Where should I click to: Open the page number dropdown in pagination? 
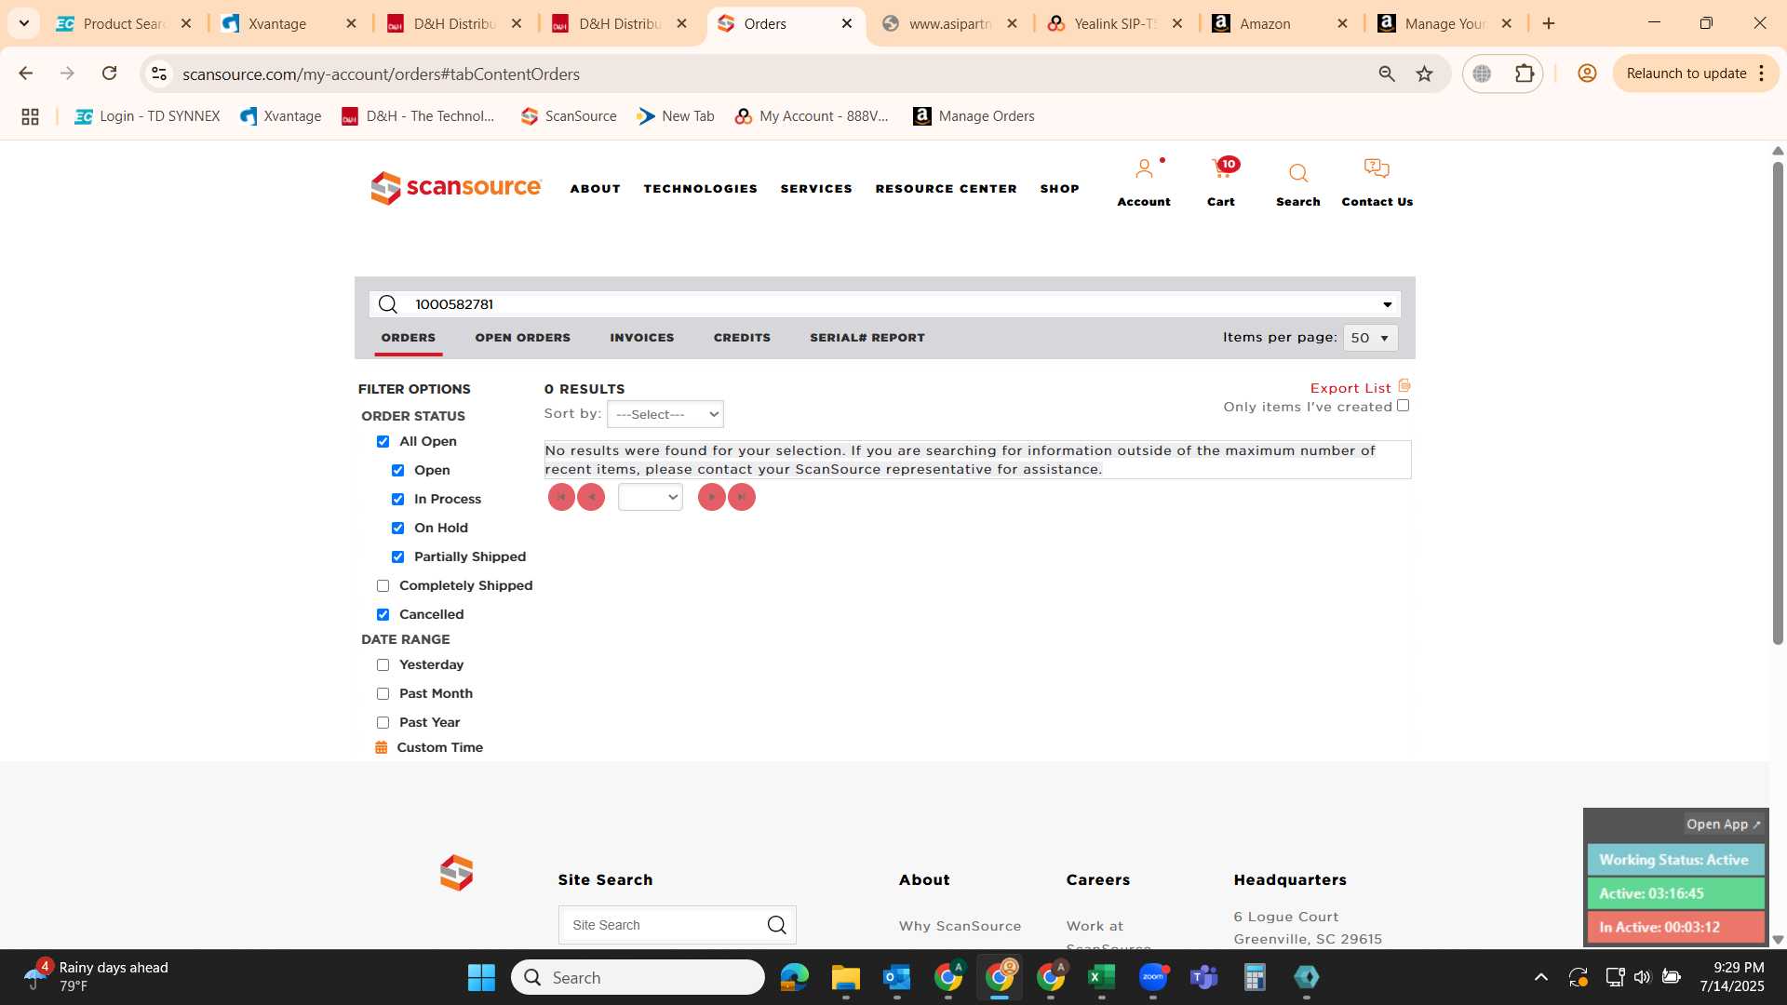tap(651, 497)
